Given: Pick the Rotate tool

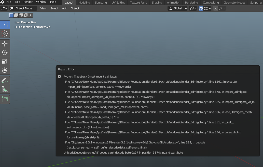Looking at the screenshot, I should pos(5,53).
